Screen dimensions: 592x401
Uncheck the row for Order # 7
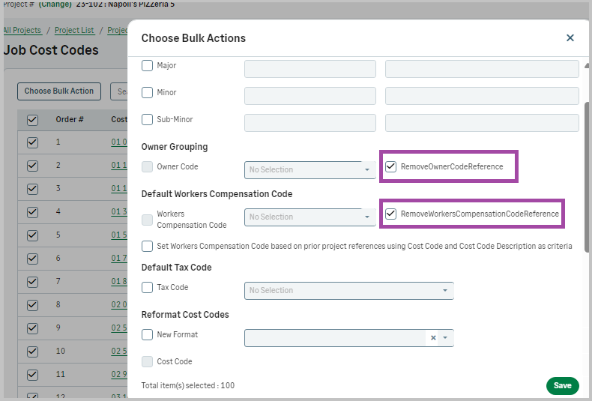[32, 282]
